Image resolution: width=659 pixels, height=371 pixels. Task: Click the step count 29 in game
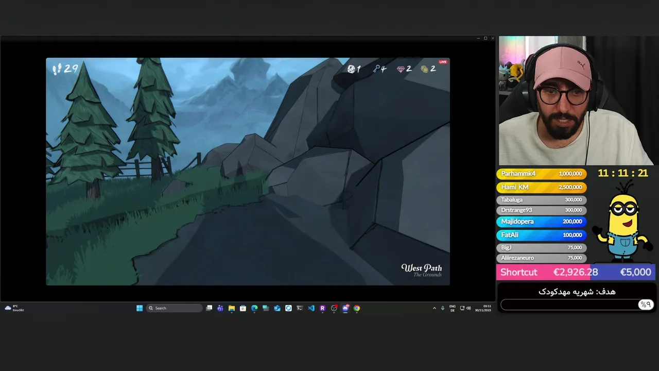[x=71, y=69]
